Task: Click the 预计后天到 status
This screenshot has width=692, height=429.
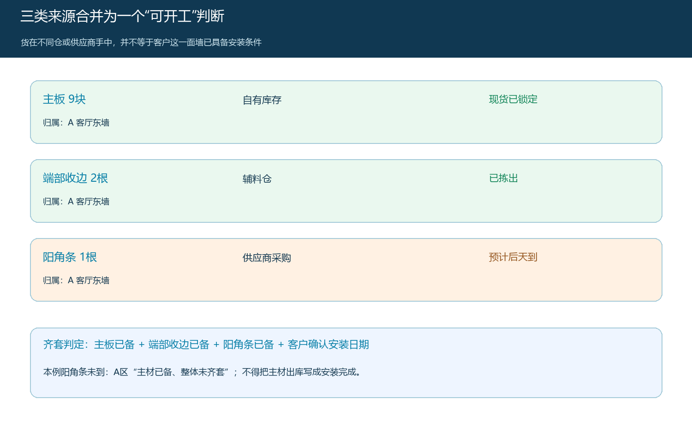Action: pyautogui.click(x=513, y=257)
